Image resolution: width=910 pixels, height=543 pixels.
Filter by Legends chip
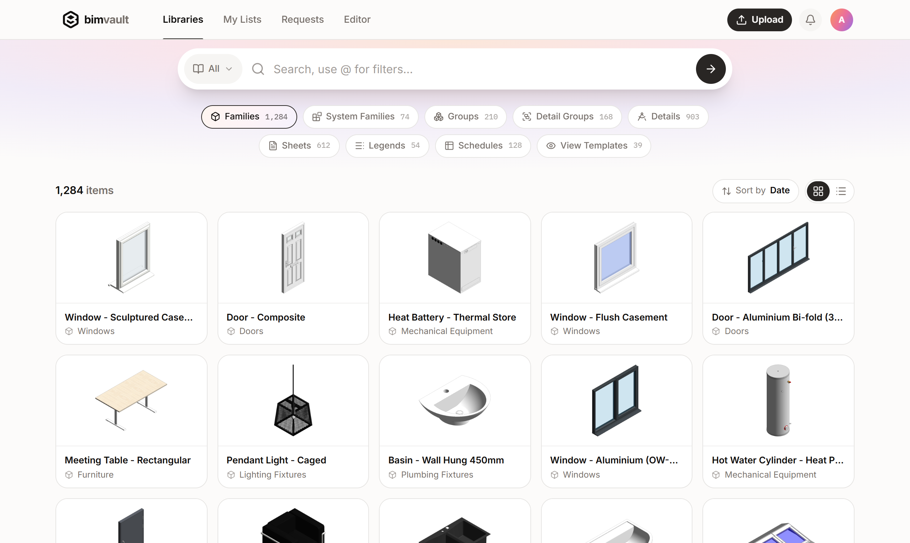(387, 146)
